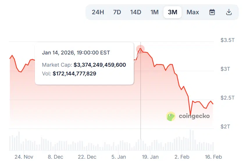Click the 24. Nov x-axis label
The image size is (243, 161).
click(24, 157)
